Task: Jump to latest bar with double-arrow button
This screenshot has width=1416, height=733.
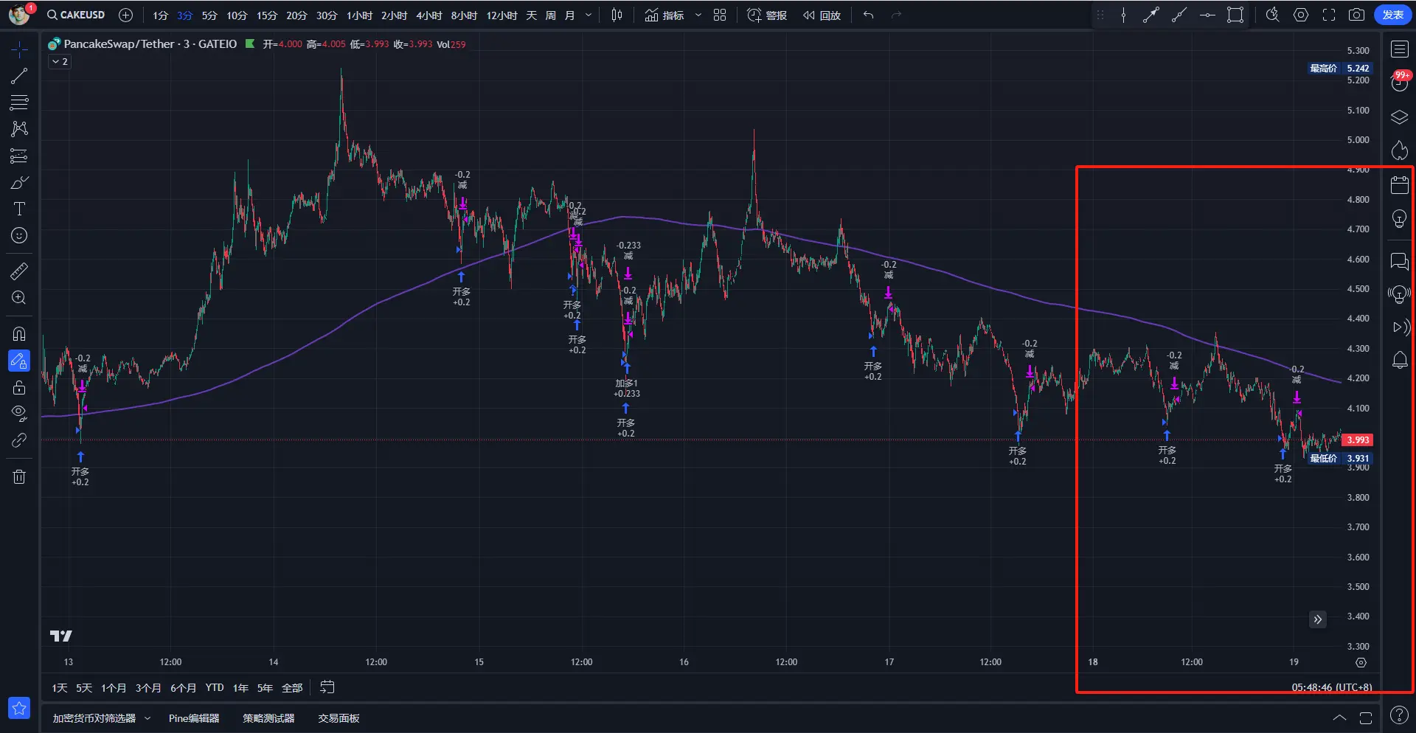Action: (x=1318, y=619)
